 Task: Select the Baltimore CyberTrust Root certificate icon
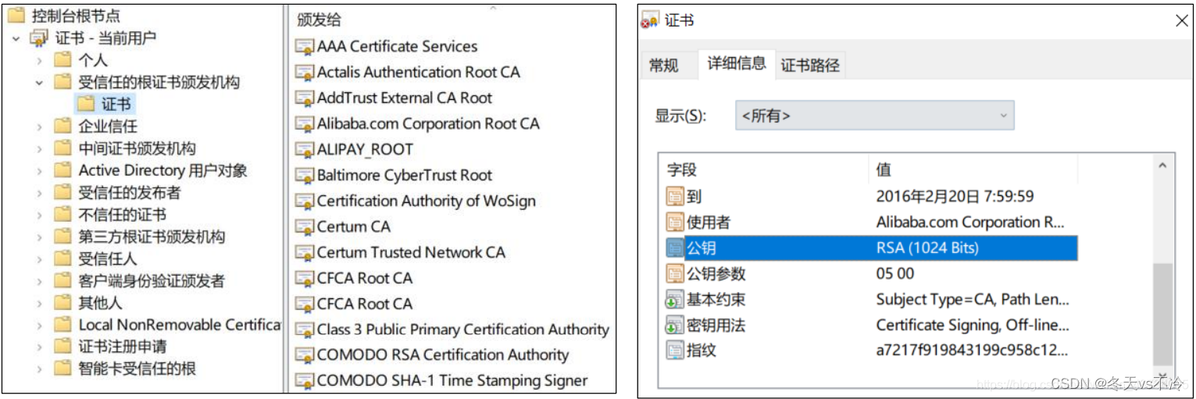click(305, 176)
